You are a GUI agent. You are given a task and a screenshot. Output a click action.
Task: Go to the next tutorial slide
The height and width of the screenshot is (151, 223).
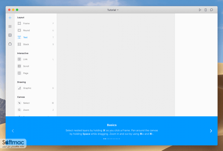click(x=211, y=131)
